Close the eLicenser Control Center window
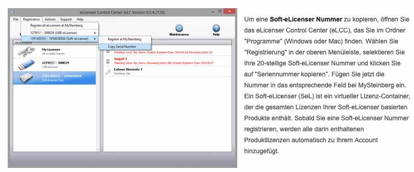The height and width of the screenshot is (172, 414). tap(229, 11)
